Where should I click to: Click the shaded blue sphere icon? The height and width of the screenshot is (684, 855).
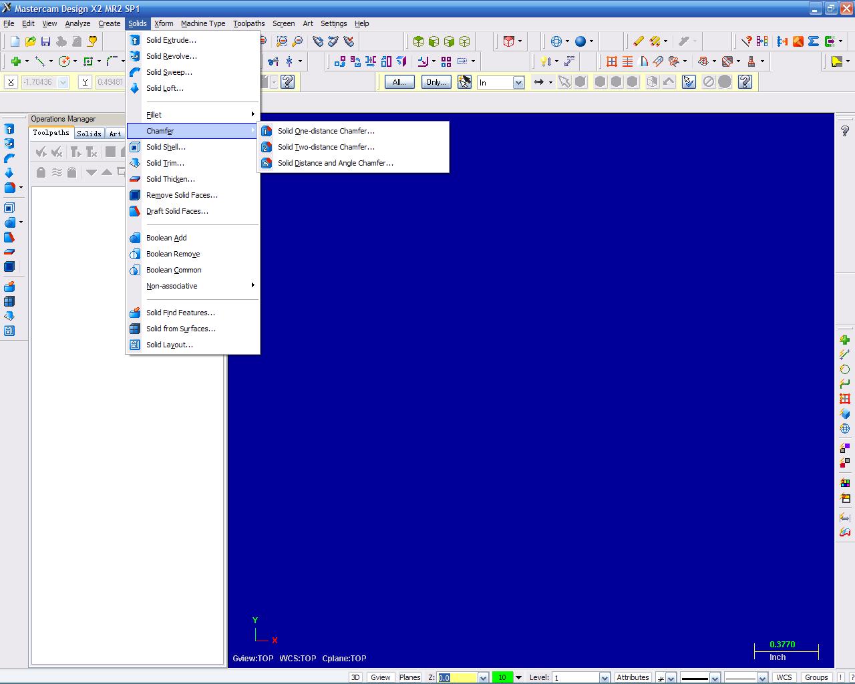coord(580,41)
